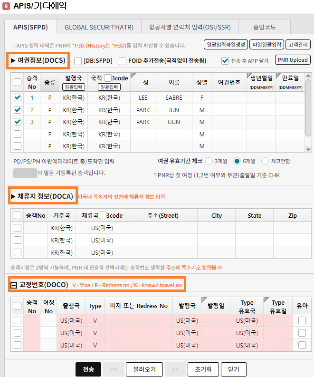Collapse the 교정번호(DOCO) section minus box
Screen dimensions: 314x377
(x=14, y=285)
